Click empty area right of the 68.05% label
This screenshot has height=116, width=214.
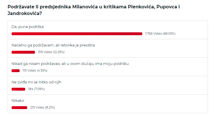[x=191, y=34]
